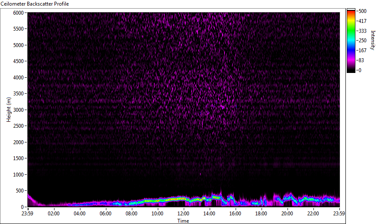Image resolution: width=377 pixels, height=224 pixels.
Task: Click the 1500 height axis tick label
Action: point(18,158)
